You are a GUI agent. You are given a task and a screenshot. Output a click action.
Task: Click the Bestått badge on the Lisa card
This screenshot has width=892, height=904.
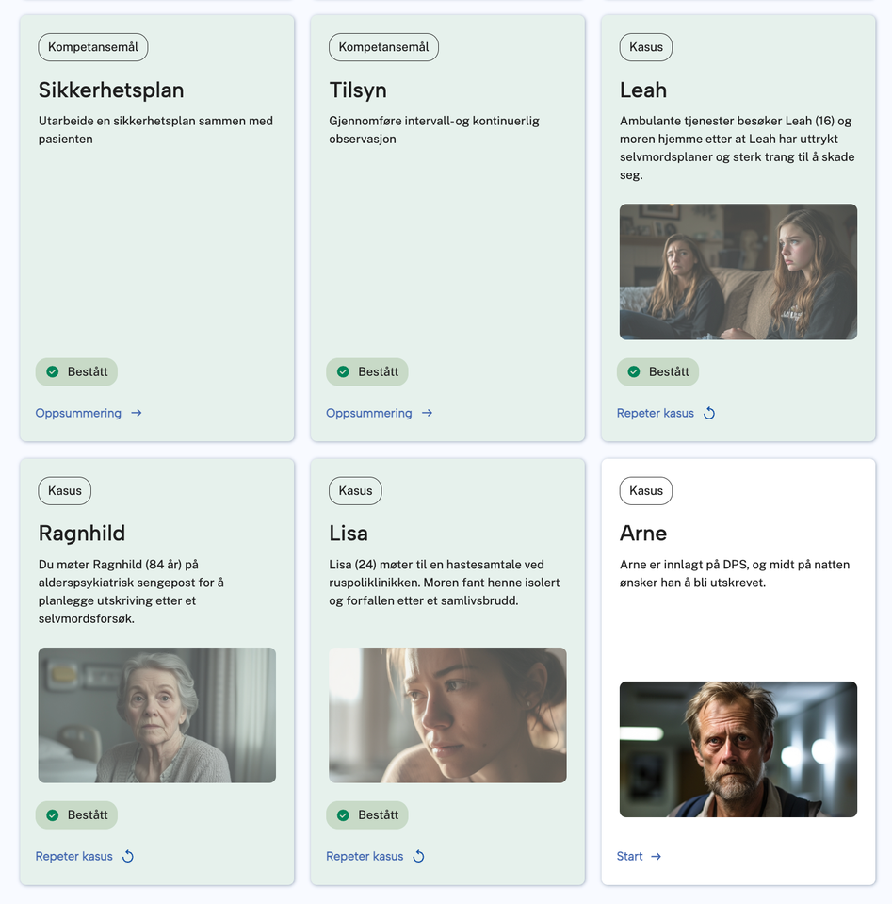tap(367, 814)
